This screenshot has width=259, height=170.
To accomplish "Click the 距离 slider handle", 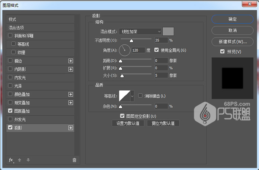I will (121, 61).
